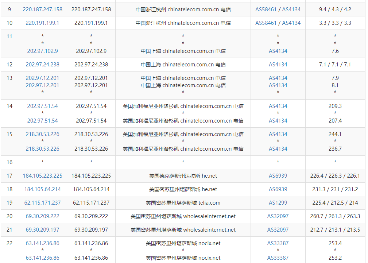The width and height of the screenshot is (368, 263).
Task: Open the AS1299 link for telia.com
Action: pos(278,203)
